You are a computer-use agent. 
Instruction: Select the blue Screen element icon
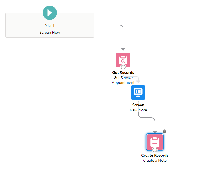click(138, 92)
